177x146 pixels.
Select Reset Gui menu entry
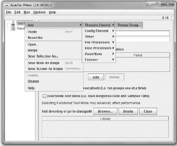pyautogui.click(x=53, y=38)
